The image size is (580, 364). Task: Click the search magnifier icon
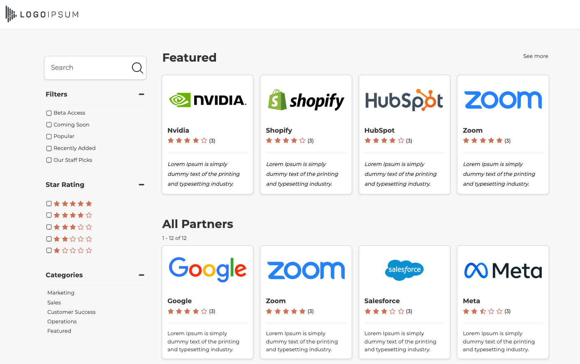click(x=137, y=68)
